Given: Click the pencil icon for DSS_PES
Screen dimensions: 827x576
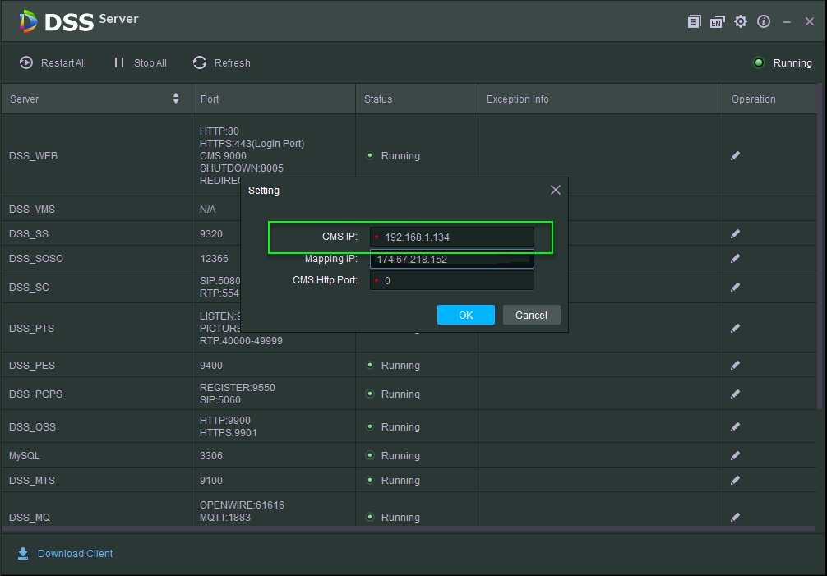Looking at the screenshot, I should click(735, 365).
